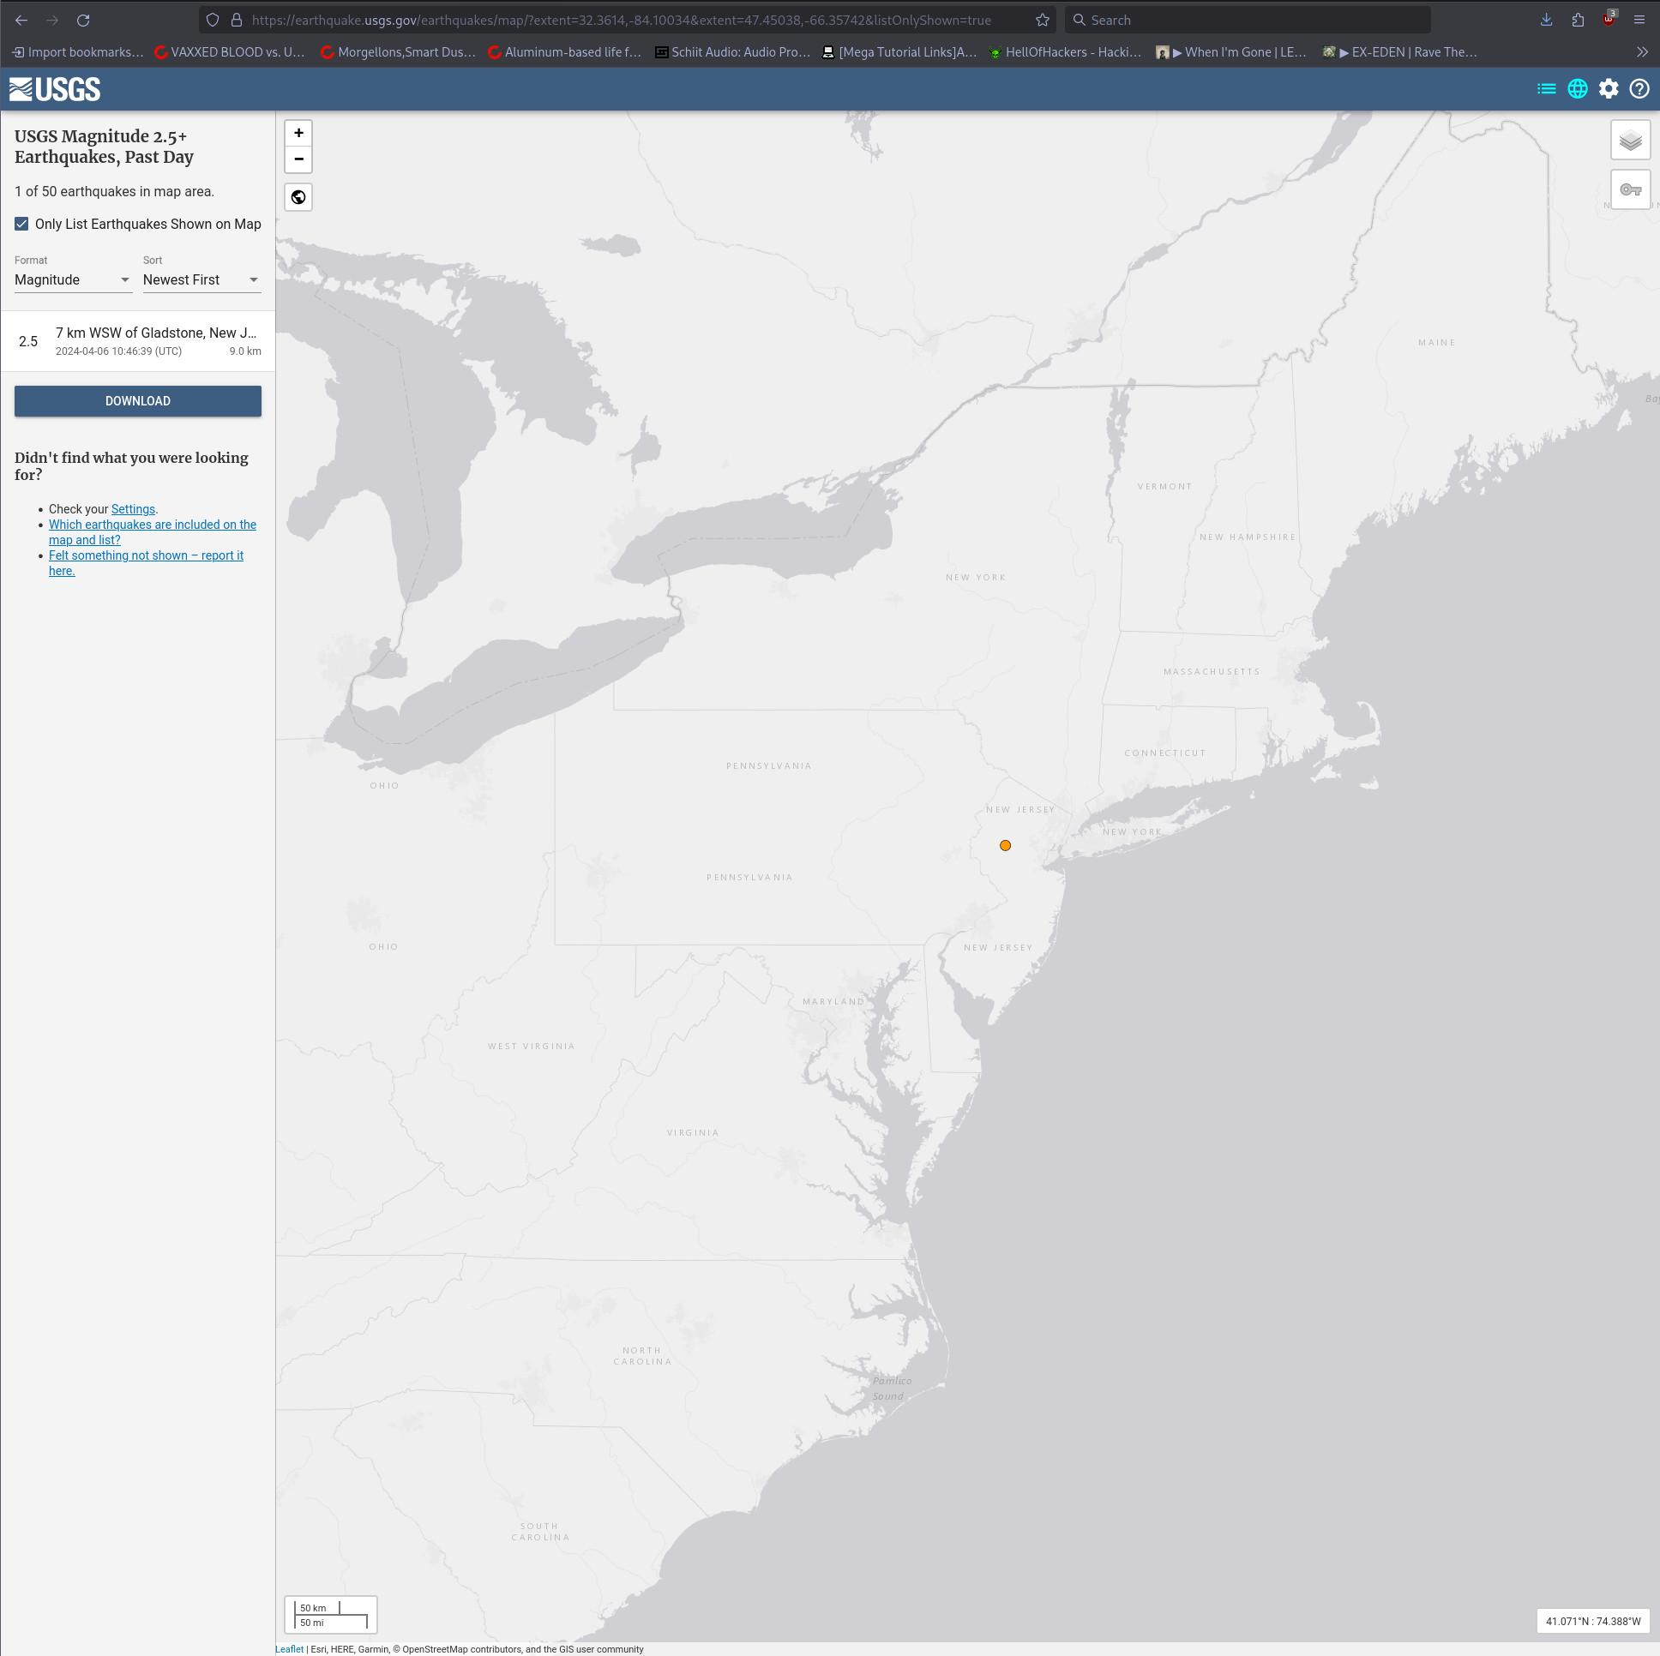Image resolution: width=1660 pixels, height=1656 pixels.
Task: Click the browser Search field
Action: pyautogui.click(x=1248, y=20)
